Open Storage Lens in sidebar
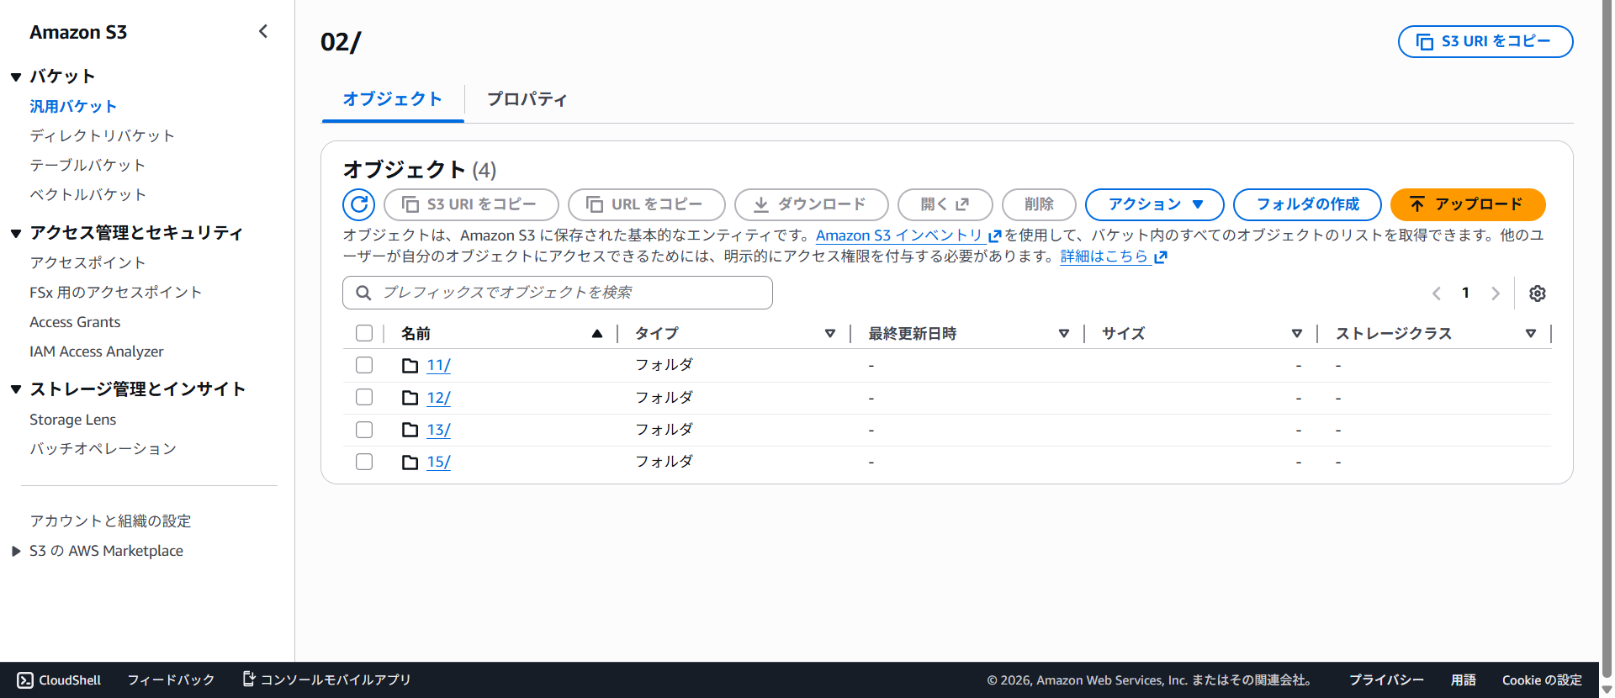1615x698 pixels. pos(73,420)
